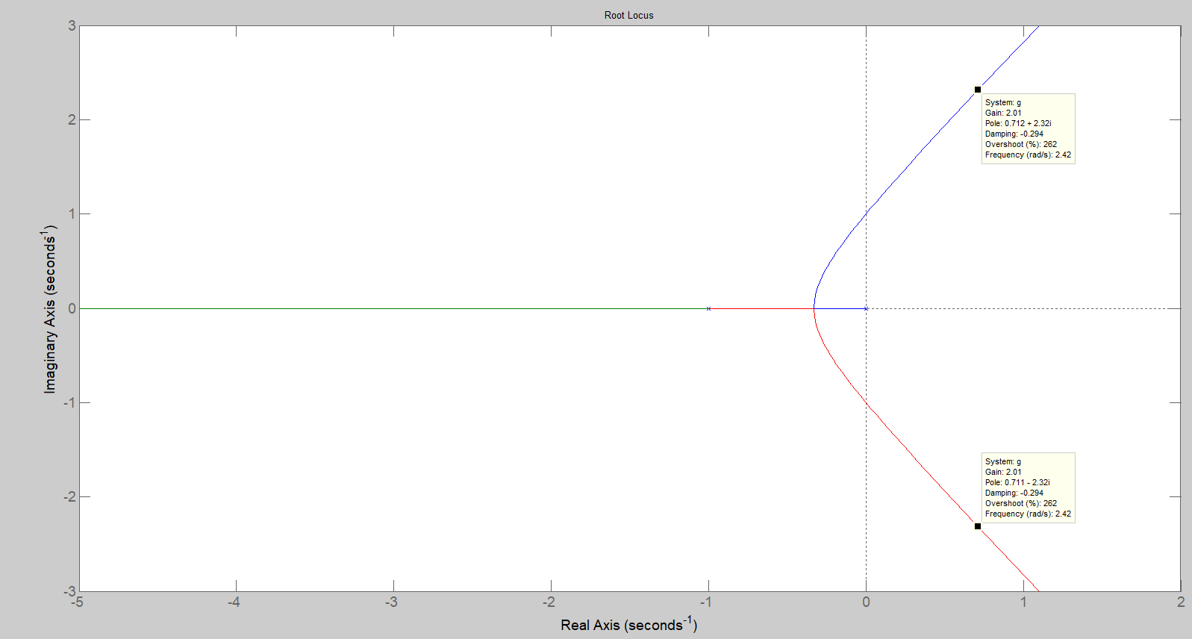Click the pole marker at the origin
This screenshot has width=1192, height=639.
(866, 308)
